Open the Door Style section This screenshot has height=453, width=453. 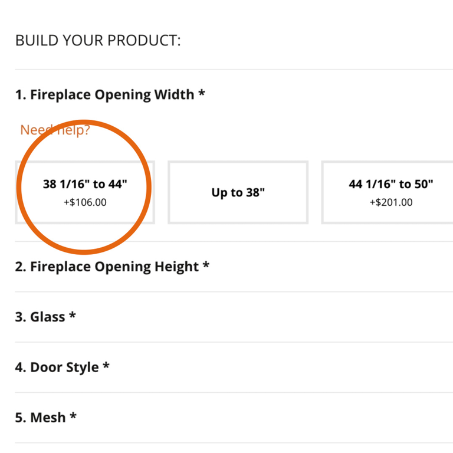pos(57,367)
